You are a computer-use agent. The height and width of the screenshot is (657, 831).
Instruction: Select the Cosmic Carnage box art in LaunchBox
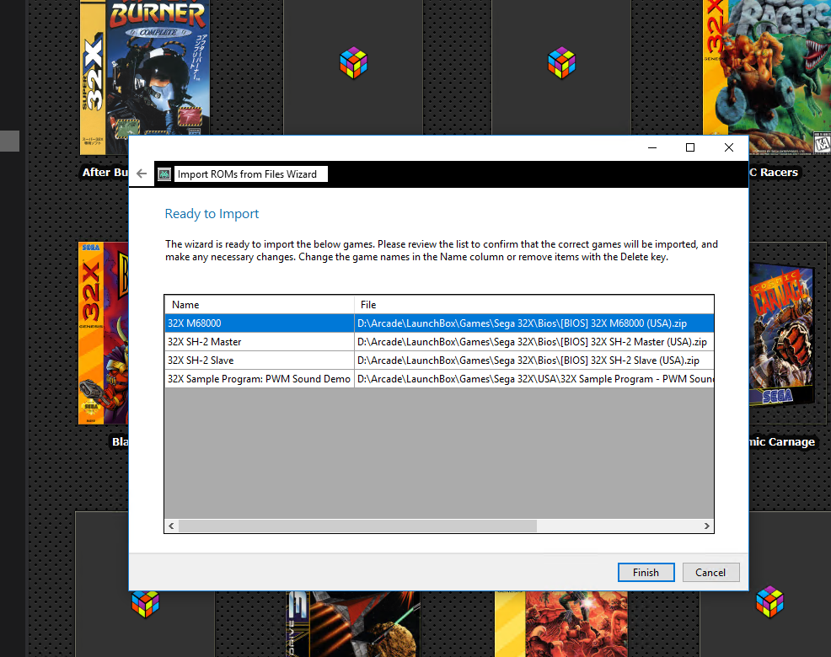782,335
